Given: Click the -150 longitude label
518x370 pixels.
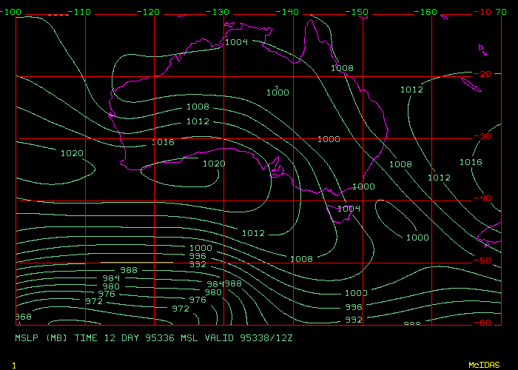Looking at the screenshot, I should [358, 12].
